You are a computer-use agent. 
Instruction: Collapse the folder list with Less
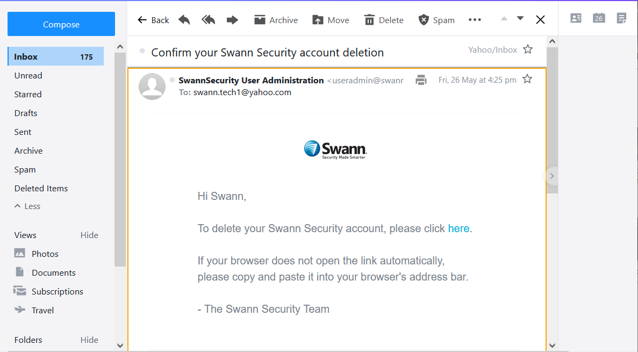[x=27, y=206]
